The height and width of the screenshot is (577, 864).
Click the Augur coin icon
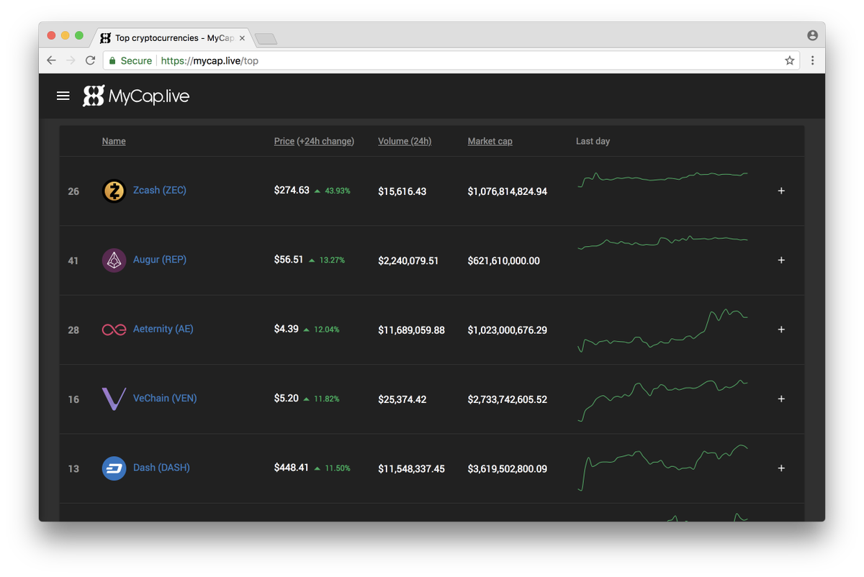click(114, 260)
